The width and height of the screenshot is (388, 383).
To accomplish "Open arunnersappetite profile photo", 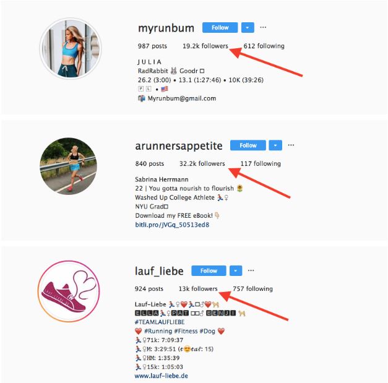I will [x=69, y=166].
